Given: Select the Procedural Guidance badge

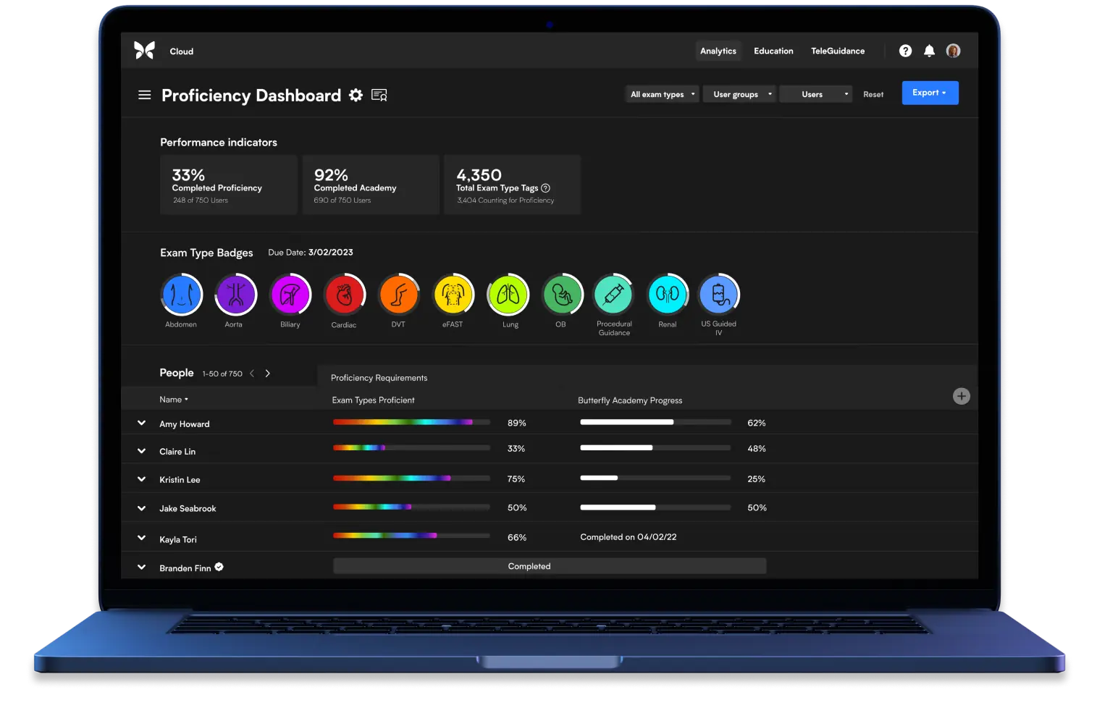Looking at the screenshot, I should (613, 294).
